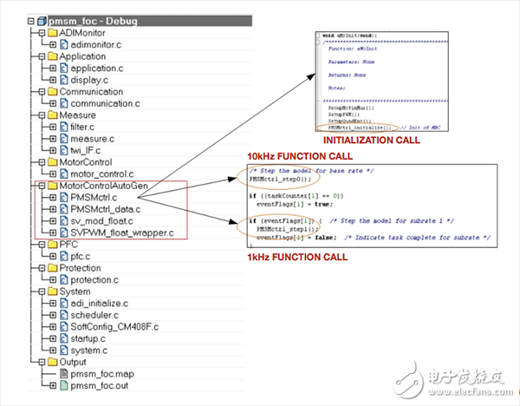This screenshot has height=406, width=520.
Task: Expand the SVPWM_float_wrapper.c file node
Action: pyautogui.click(x=51, y=232)
